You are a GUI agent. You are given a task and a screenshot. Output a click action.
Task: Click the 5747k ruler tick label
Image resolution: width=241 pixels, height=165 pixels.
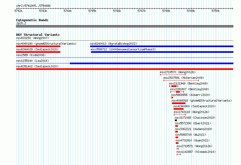tap(142, 11)
